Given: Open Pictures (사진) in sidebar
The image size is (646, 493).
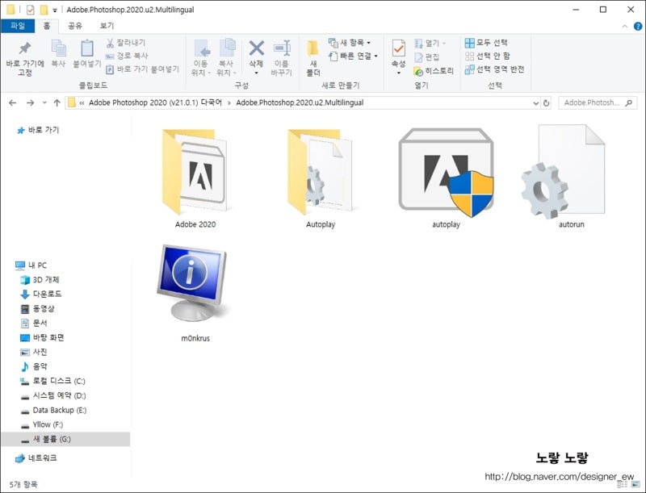Looking at the screenshot, I should pyautogui.click(x=34, y=352).
